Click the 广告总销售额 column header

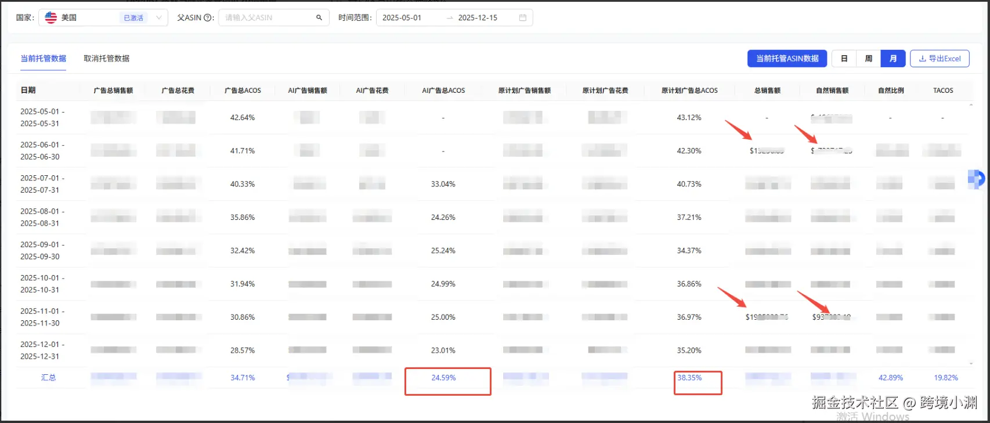(113, 90)
